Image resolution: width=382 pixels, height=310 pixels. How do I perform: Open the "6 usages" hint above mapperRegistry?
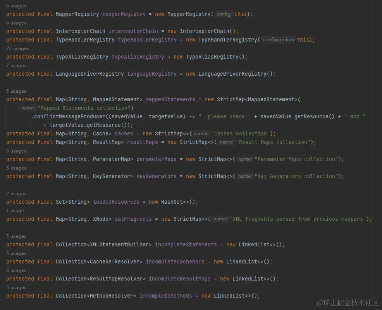pyautogui.click(x=16, y=6)
